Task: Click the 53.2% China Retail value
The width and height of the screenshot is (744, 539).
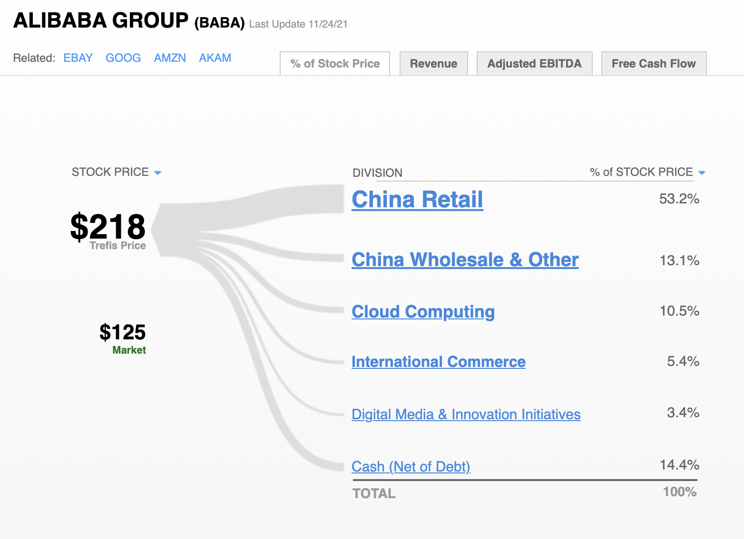Action: (679, 199)
